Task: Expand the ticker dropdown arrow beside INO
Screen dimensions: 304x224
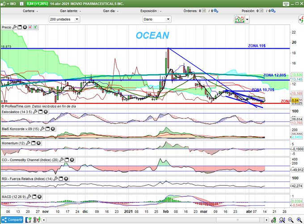Action: pos(8,4)
